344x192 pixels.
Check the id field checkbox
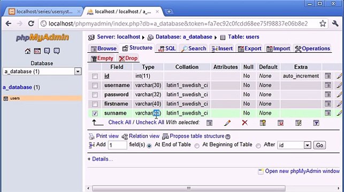[x=95, y=76]
